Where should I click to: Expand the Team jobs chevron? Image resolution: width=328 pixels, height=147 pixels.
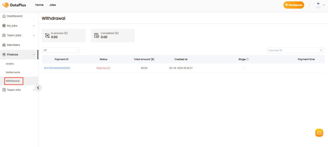click(x=34, y=35)
